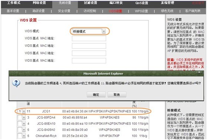Close the Microsoft Internet Explorer dialog
Image resolution: width=207 pixels, height=140 pixels.
click(x=199, y=72)
